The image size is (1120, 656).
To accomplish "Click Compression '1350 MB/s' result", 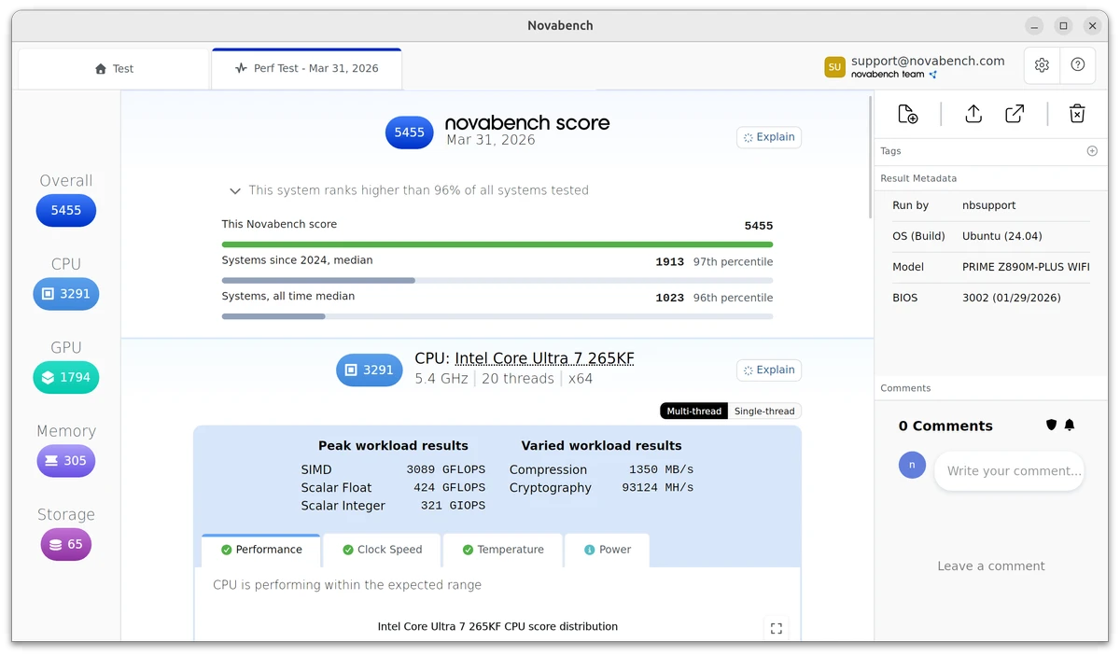I will coord(662,470).
